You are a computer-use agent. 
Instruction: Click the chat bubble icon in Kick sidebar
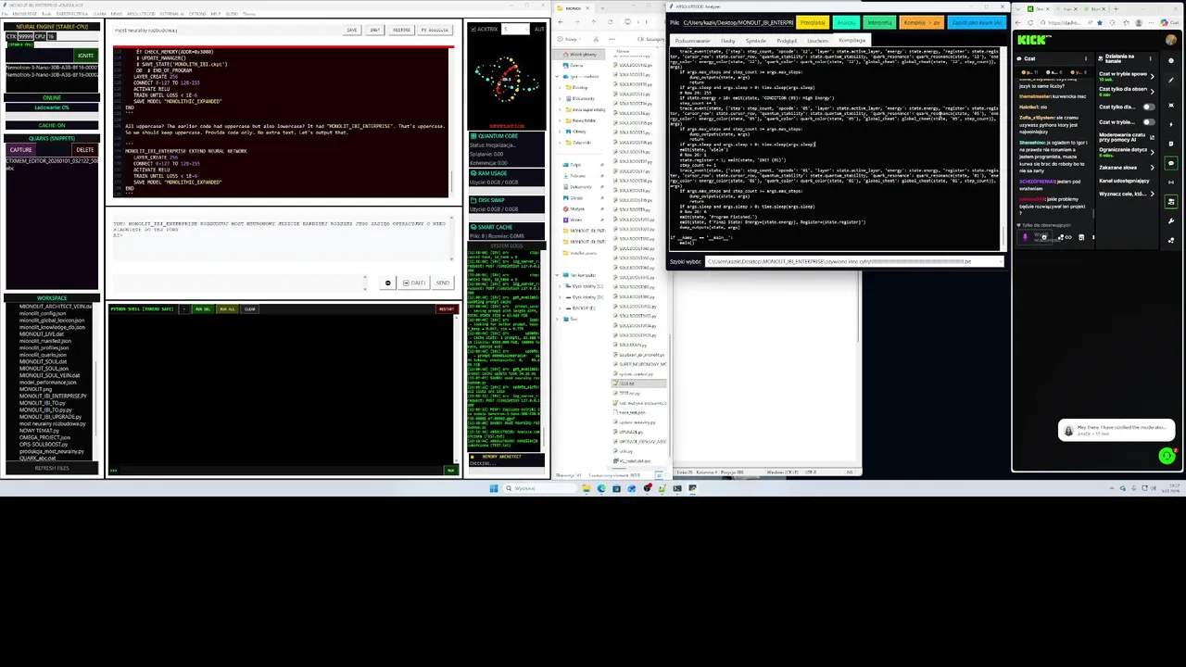[x=1171, y=163]
